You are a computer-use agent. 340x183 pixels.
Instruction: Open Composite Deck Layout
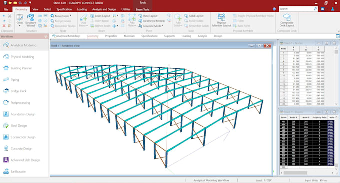(287, 20)
